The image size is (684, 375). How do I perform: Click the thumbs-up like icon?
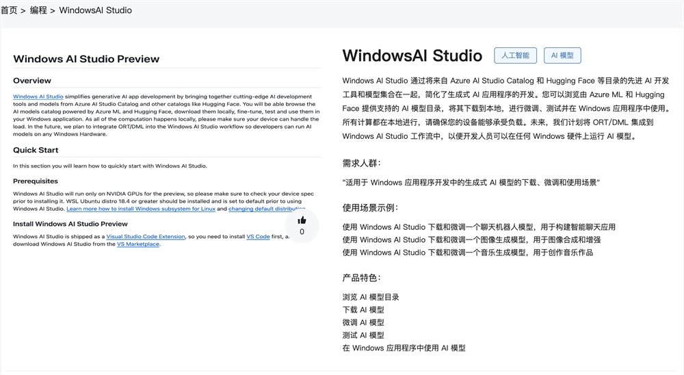pyautogui.click(x=302, y=220)
